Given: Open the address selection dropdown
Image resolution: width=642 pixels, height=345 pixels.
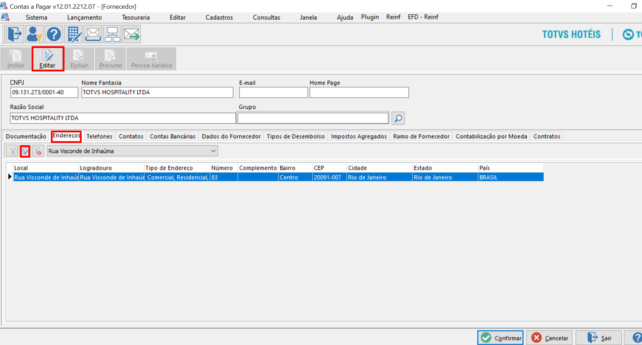Looking at the screenshot, I should point(132,151).
